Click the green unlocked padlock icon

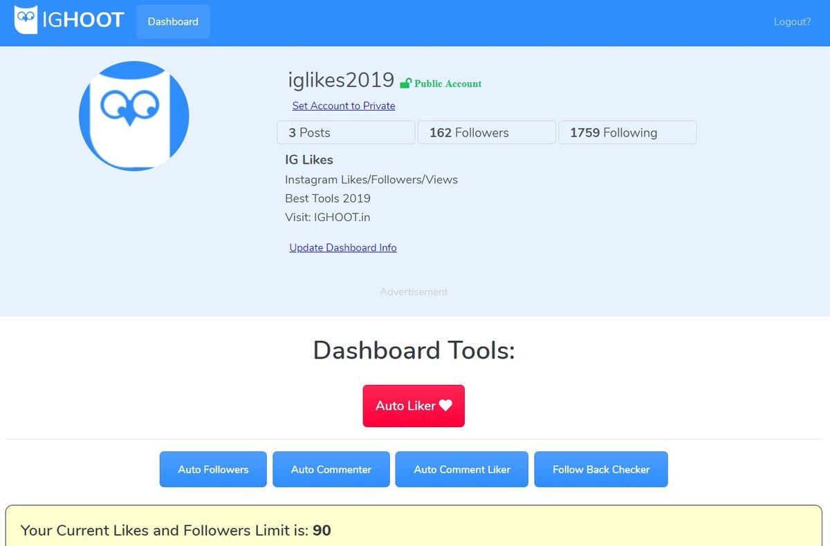click(406, 83)
